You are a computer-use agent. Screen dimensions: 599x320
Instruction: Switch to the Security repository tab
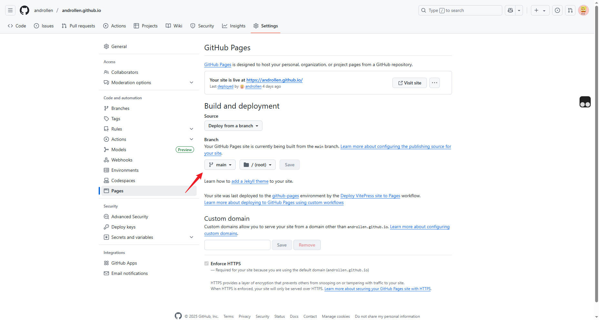coord(202,26)
